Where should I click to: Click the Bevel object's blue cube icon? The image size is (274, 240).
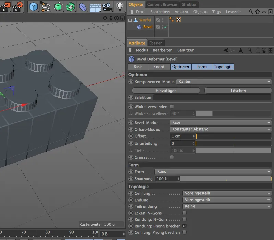click(x=140, y=27)
